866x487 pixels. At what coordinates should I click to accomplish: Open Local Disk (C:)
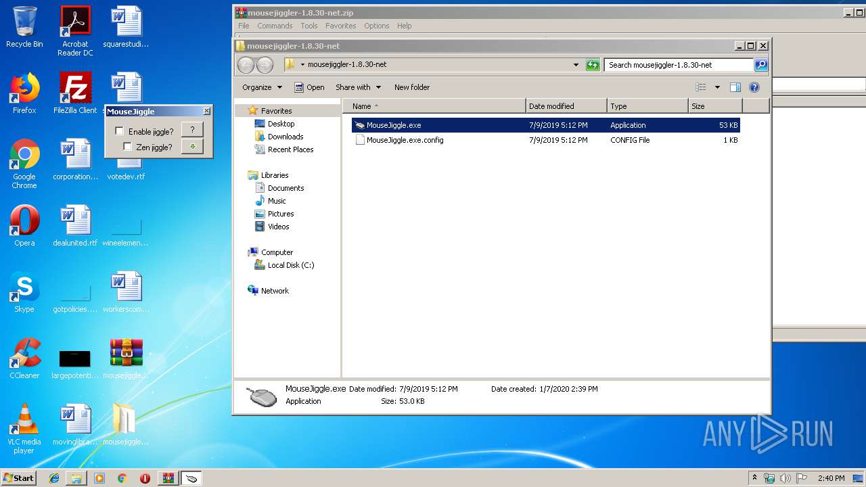[291, 265]
